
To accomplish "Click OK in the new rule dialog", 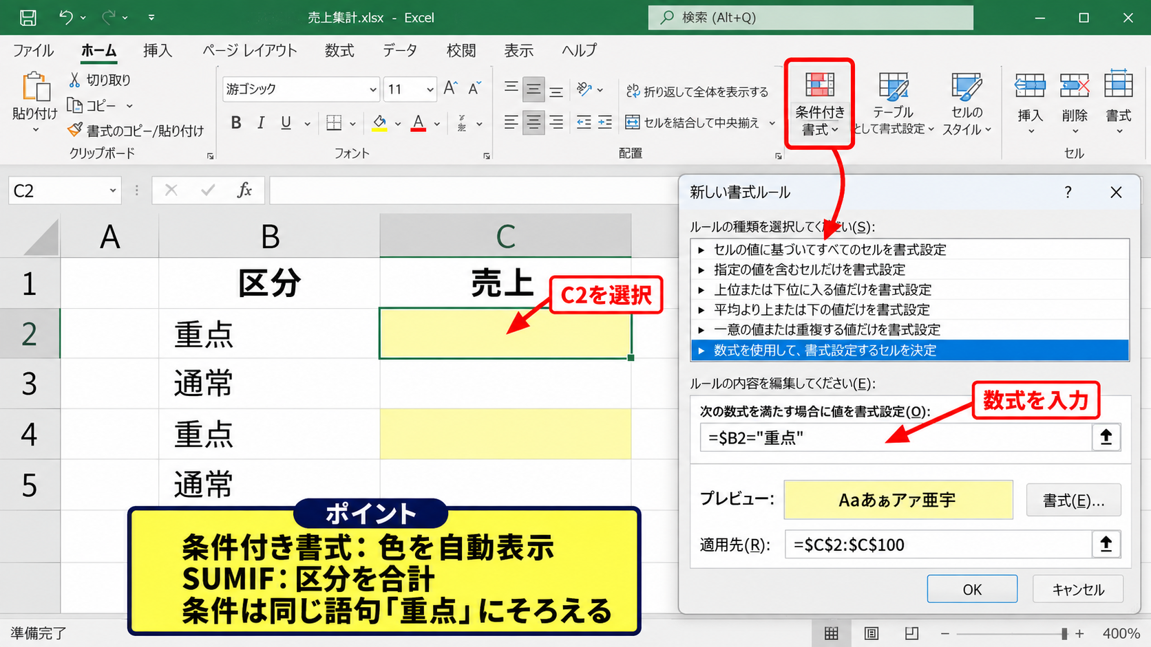I will [x=972, y=589].
